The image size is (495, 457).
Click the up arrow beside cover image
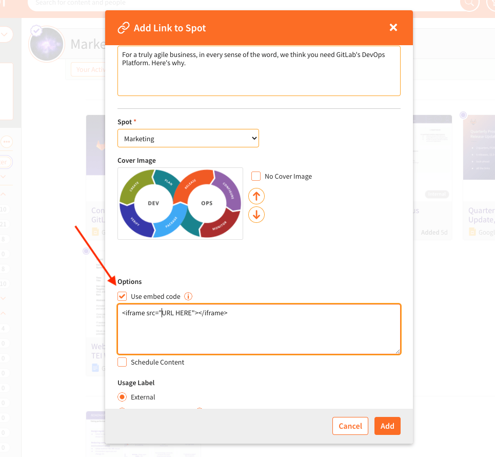[256, 196]
